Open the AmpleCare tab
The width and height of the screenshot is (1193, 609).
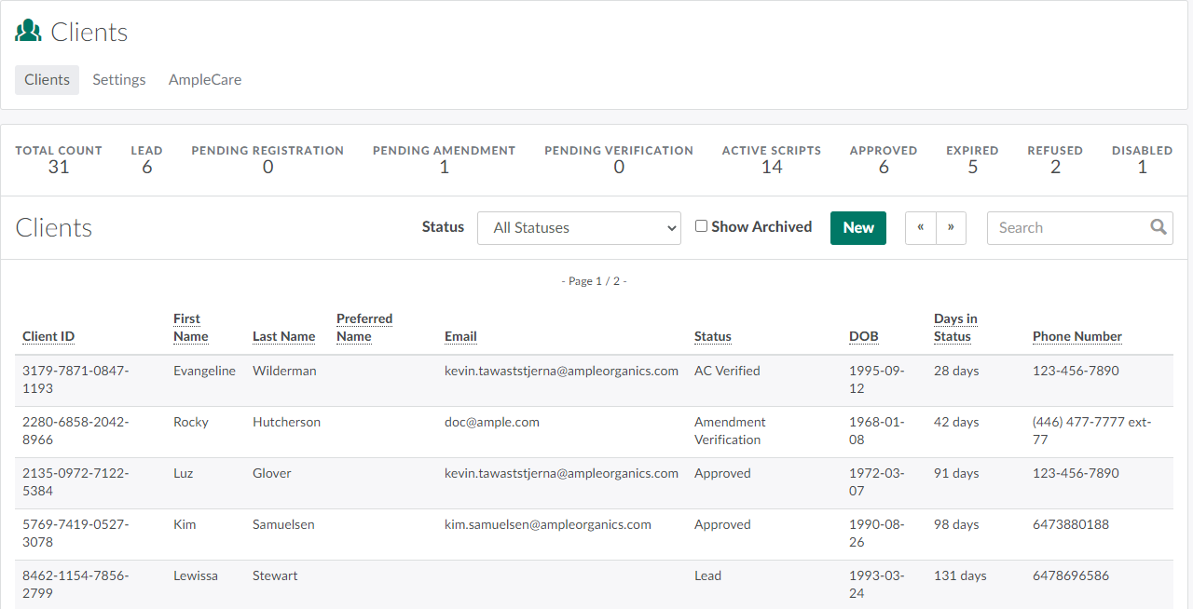coord(205,80)
